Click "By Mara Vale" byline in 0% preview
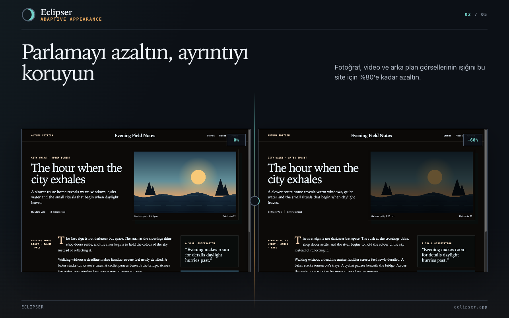The width and height of the screenshot is (509, 318). [x=39, y=212]
